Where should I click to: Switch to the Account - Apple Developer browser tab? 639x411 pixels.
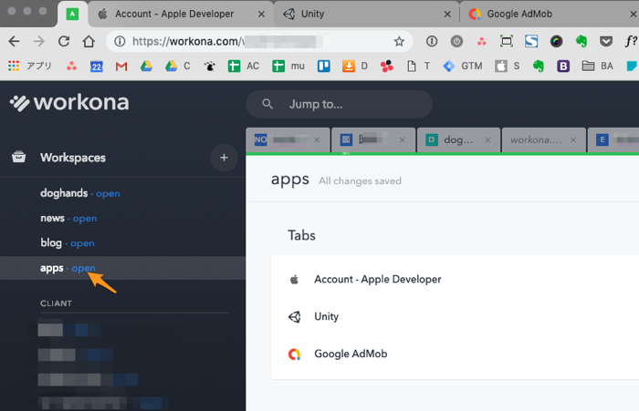click(x=179, y=15)
